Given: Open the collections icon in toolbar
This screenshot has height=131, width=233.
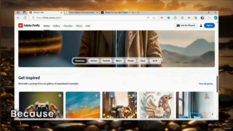Looking at the screenshot, I should [x=196, y=18].
